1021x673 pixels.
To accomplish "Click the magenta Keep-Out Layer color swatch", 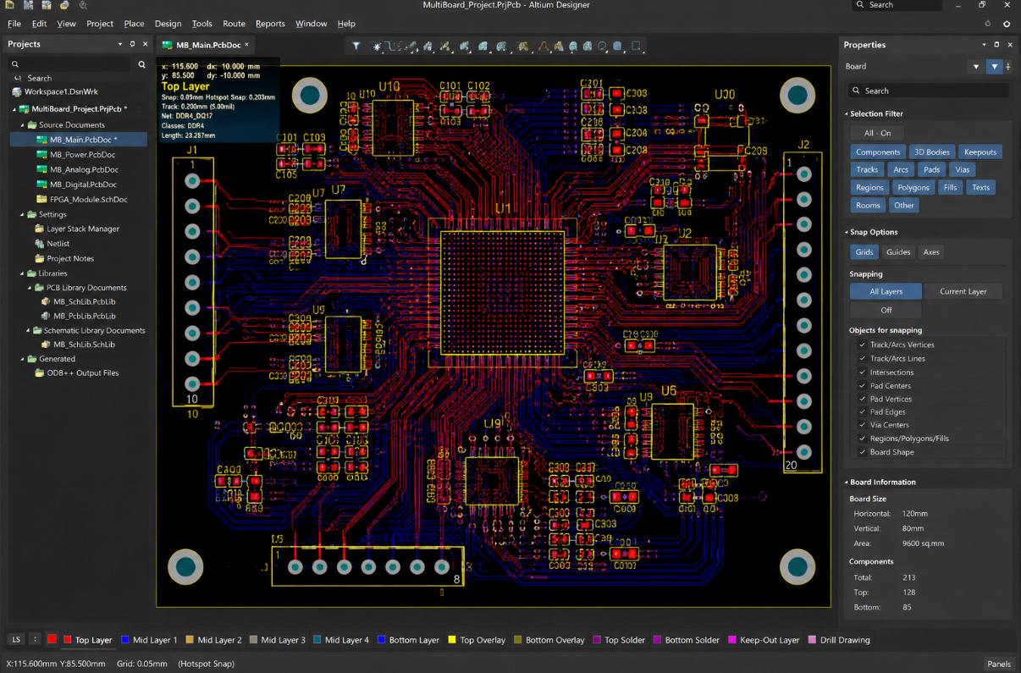I will 732,640.
